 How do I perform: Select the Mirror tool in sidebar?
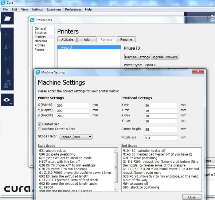click(7, 72)
